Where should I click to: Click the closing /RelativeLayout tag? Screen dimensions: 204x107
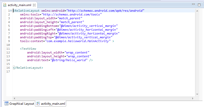tap(28, 68)
